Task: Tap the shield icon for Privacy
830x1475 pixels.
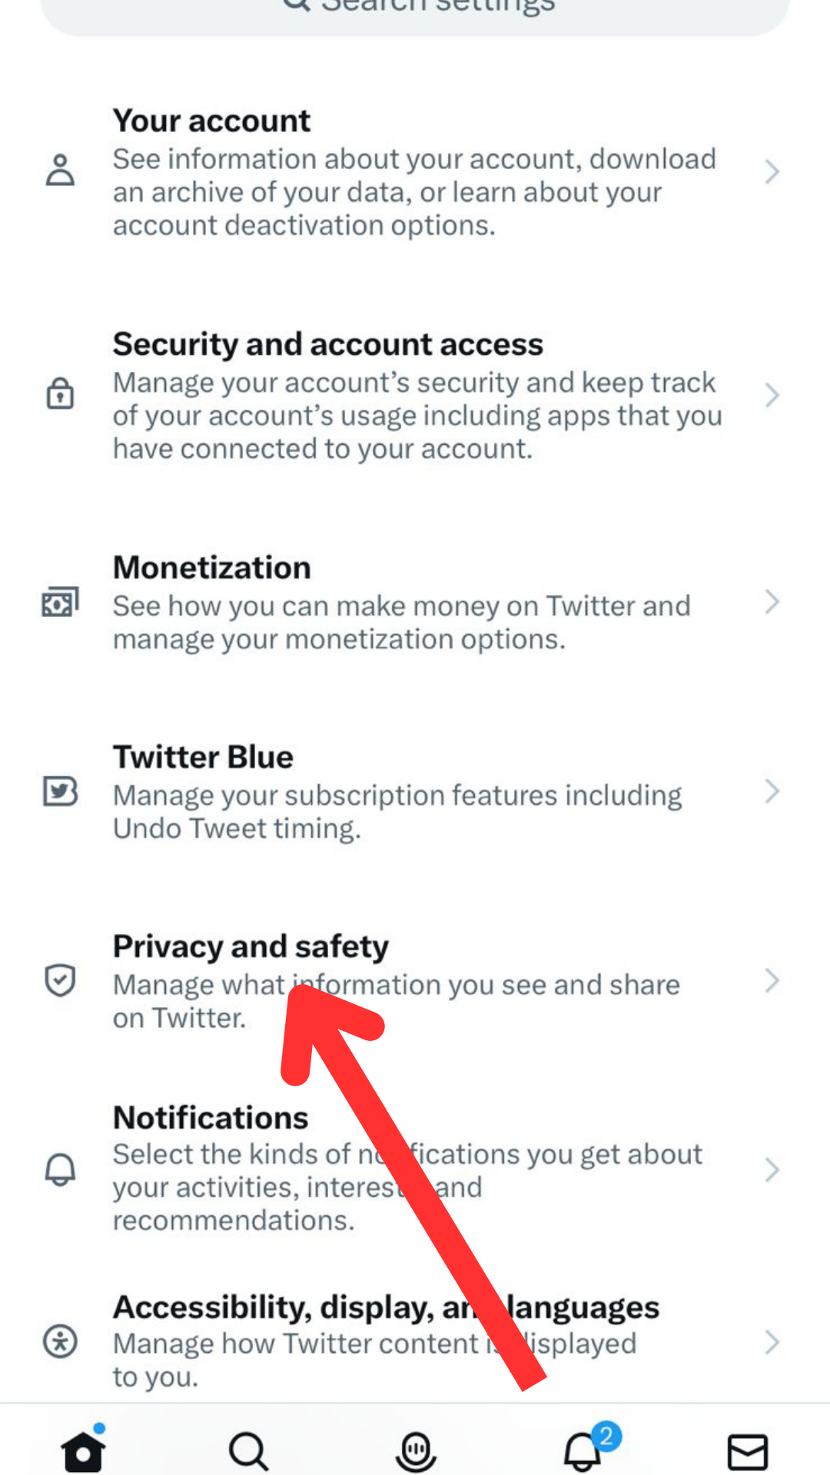Action: [x=60, y=980]
